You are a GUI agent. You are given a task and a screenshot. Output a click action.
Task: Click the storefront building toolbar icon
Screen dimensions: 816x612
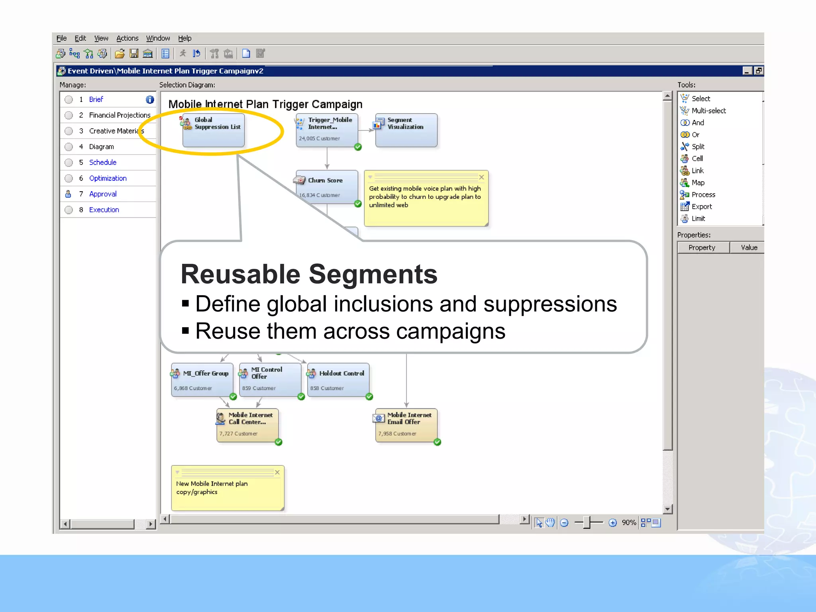click(148, 53)
